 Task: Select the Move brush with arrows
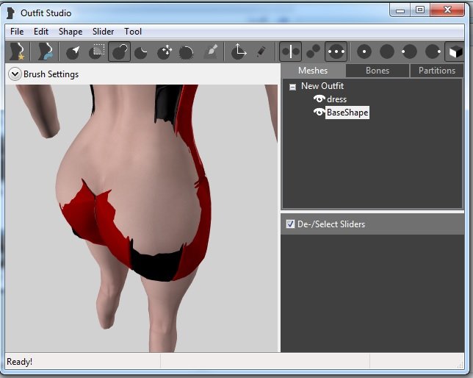tap(165, 51)
